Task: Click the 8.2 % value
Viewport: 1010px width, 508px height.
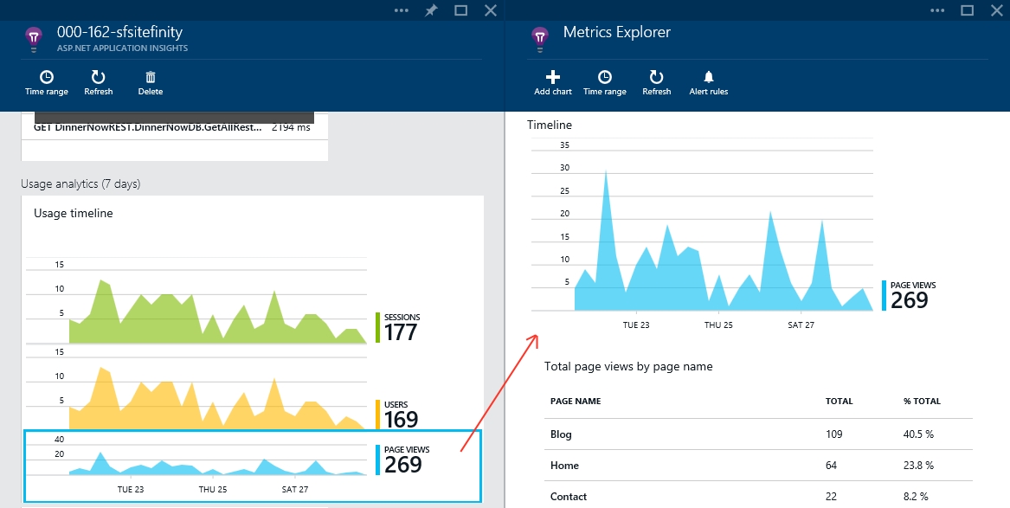Action: click(916, 497)
